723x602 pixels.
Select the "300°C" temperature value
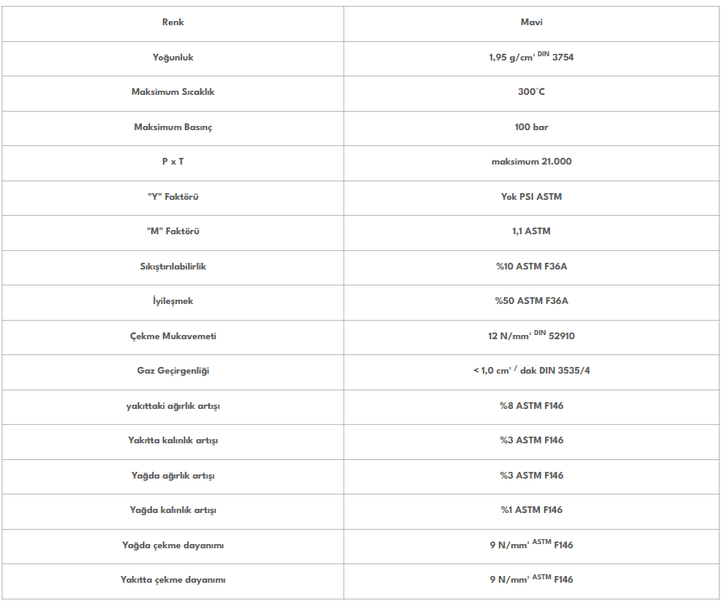(532, 92)
